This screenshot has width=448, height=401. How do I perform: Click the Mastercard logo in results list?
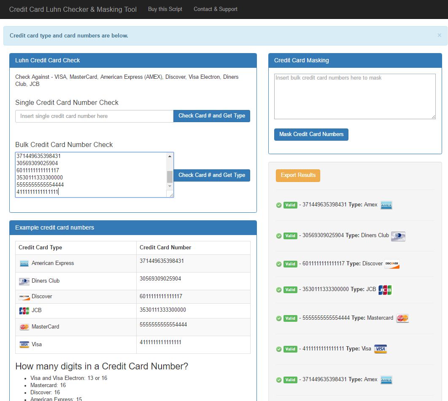click(x=402, y=318)
